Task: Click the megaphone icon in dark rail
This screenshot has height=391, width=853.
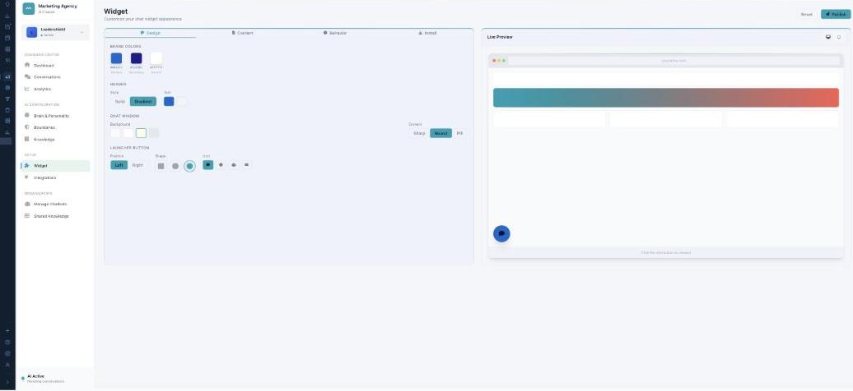Action: click(x=7, y=76)
